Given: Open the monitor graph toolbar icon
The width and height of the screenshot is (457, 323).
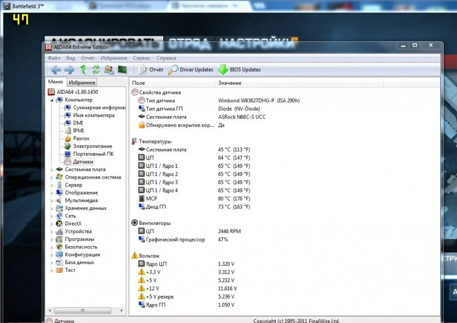Looking at the screenshot, I should point(122,70).
